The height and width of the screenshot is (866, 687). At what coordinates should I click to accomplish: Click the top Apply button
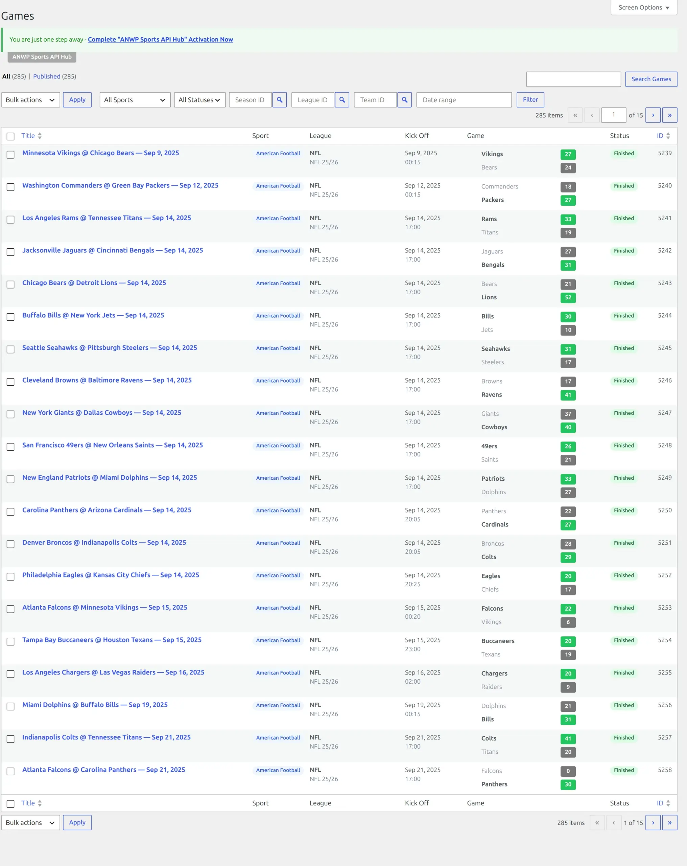point(77,99)
